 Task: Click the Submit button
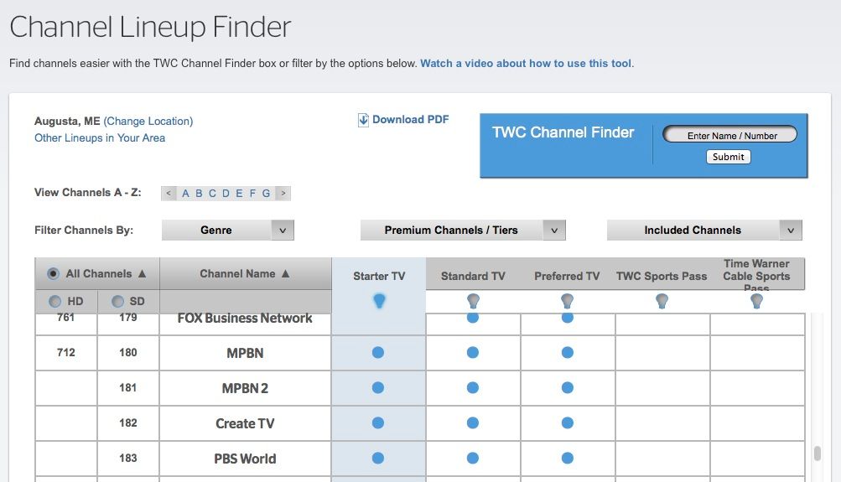click(x=728, y=157)
